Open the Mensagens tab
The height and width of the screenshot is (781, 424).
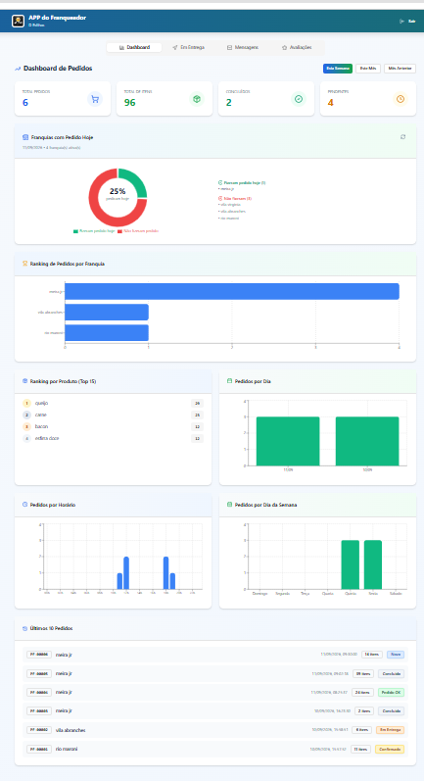tap(243, 47)
